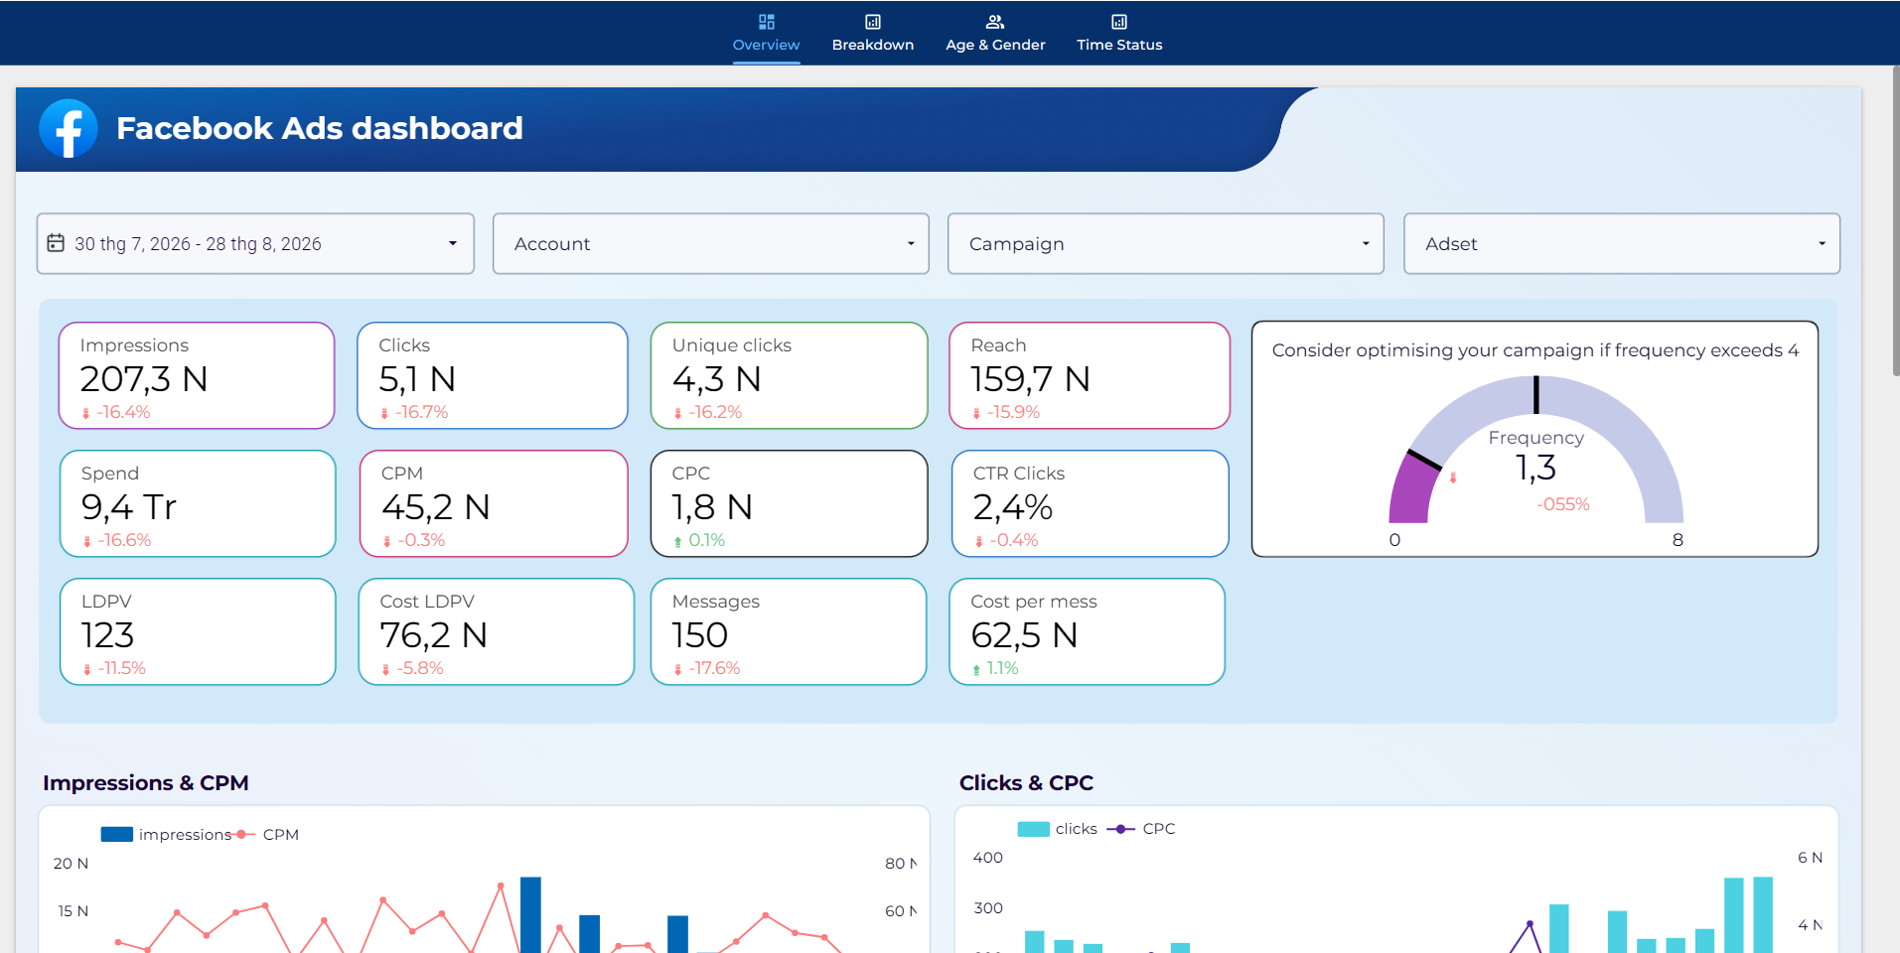Click the Cost LDPV value 76,2 N
Image resolution: width=1900 pixels, height=953 pixels.
(x=434, y=635)
